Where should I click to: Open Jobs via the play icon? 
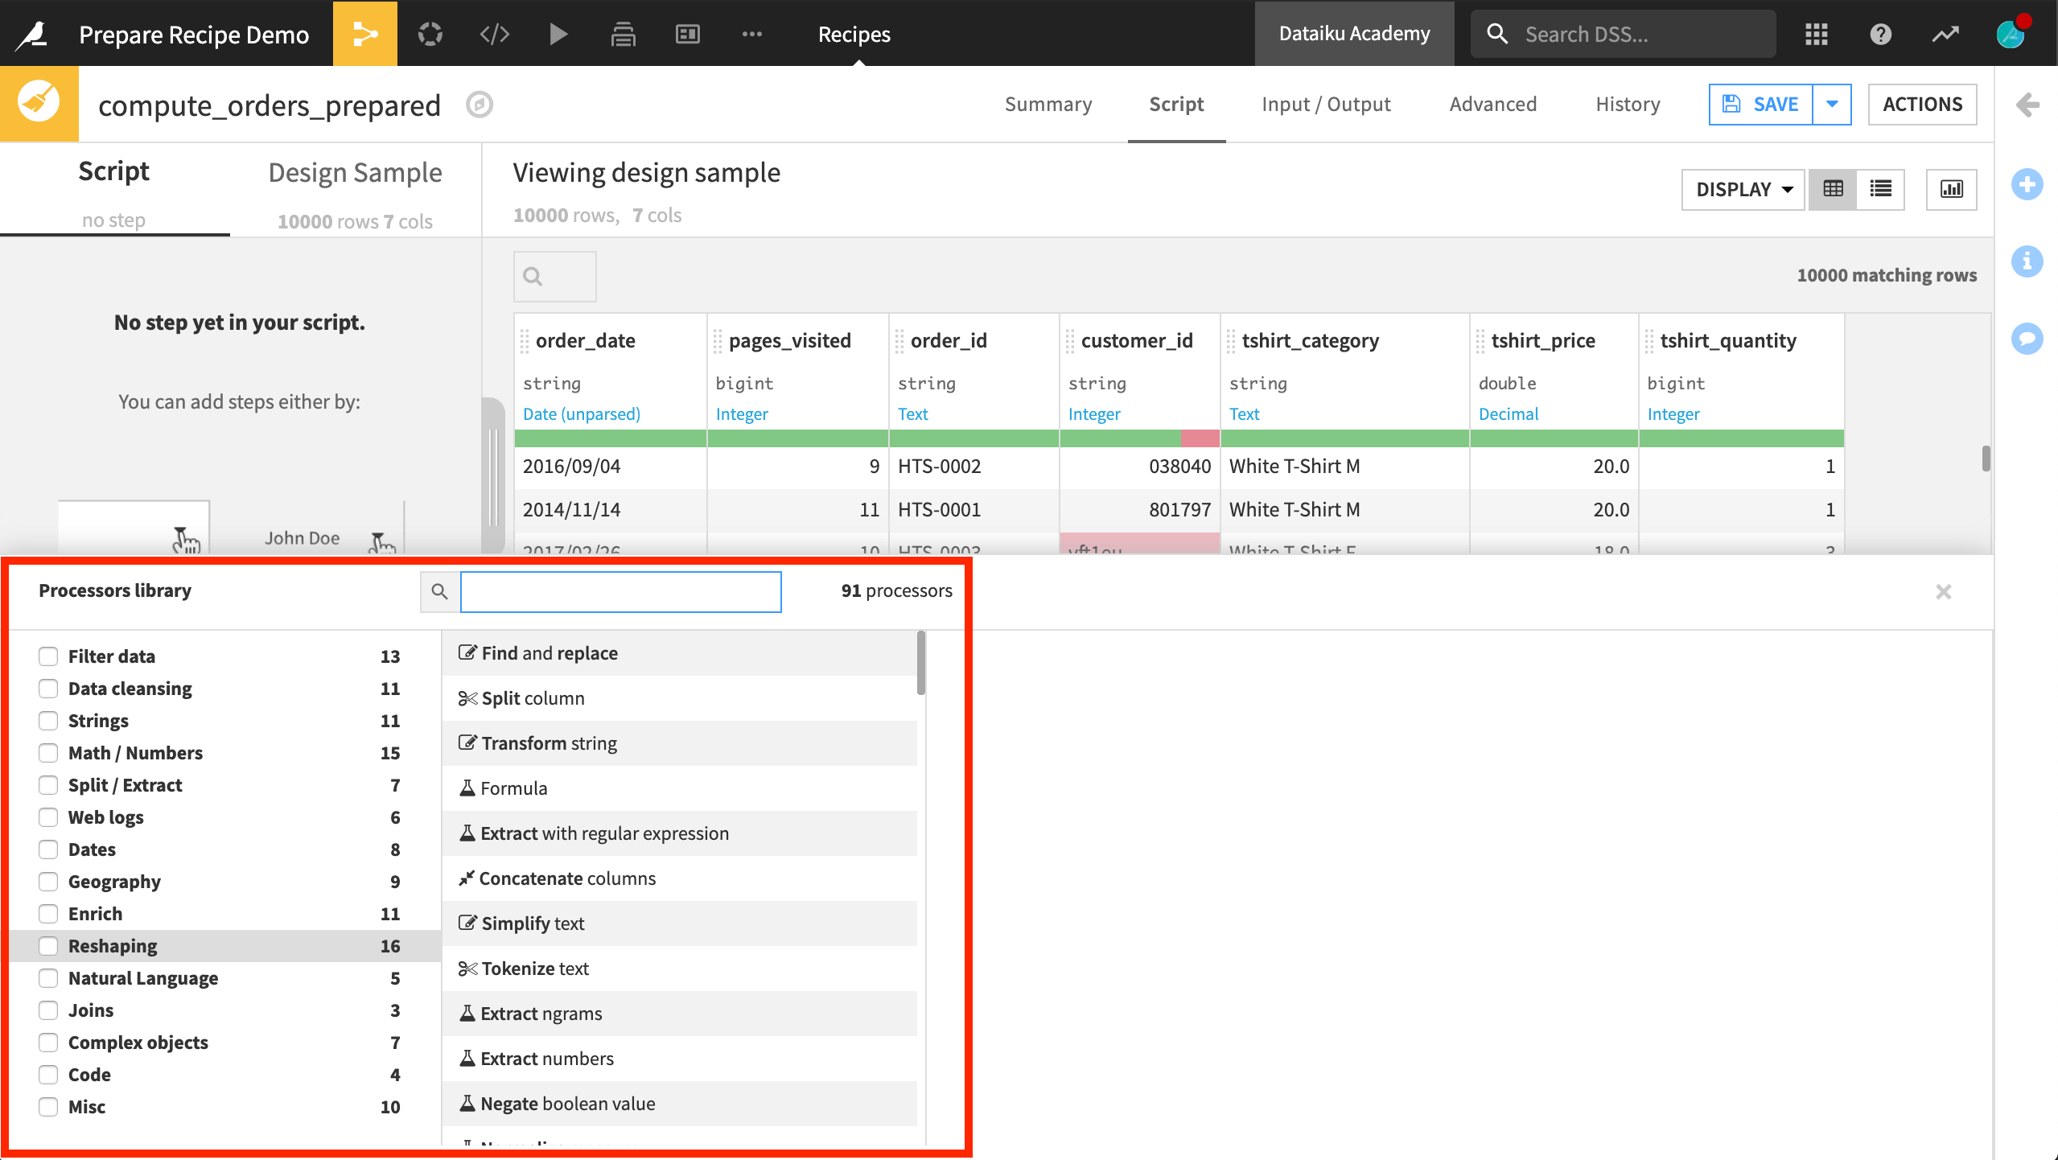pyautogui.click(x=558, y=34)
